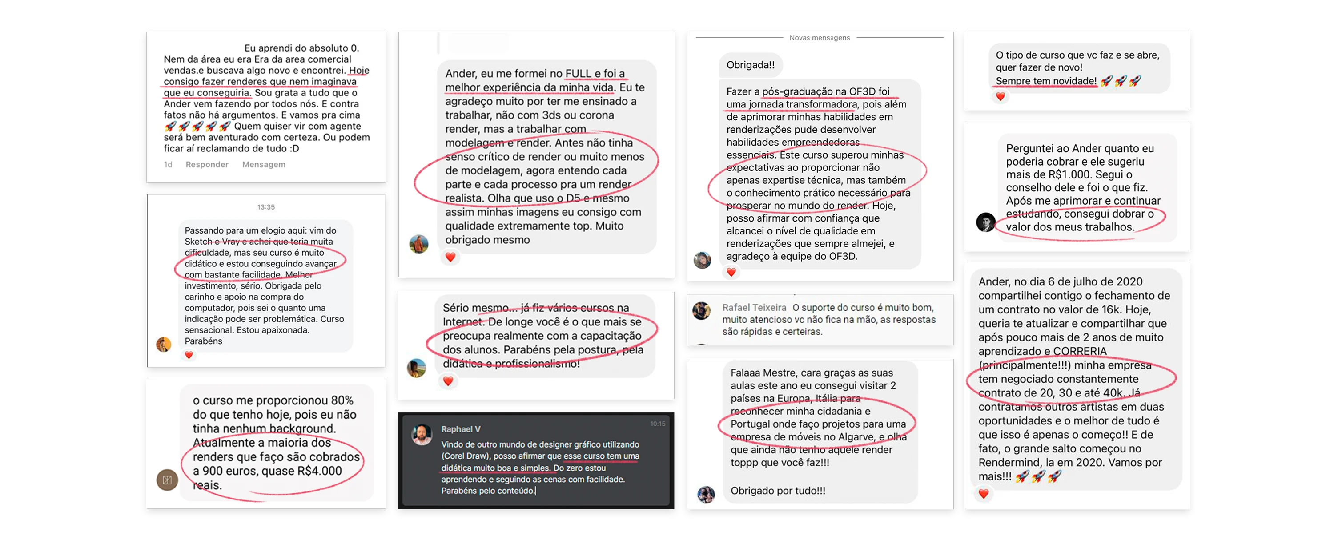Screen dimensions: 1334x543
Task: Click heart reaction under FULL course message
Action: (x=450, y=257)
